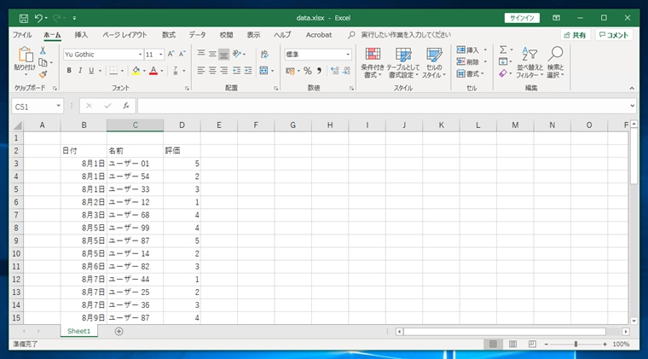
Task: Add a new sheet with plus icon
Action: click(119, 331)
